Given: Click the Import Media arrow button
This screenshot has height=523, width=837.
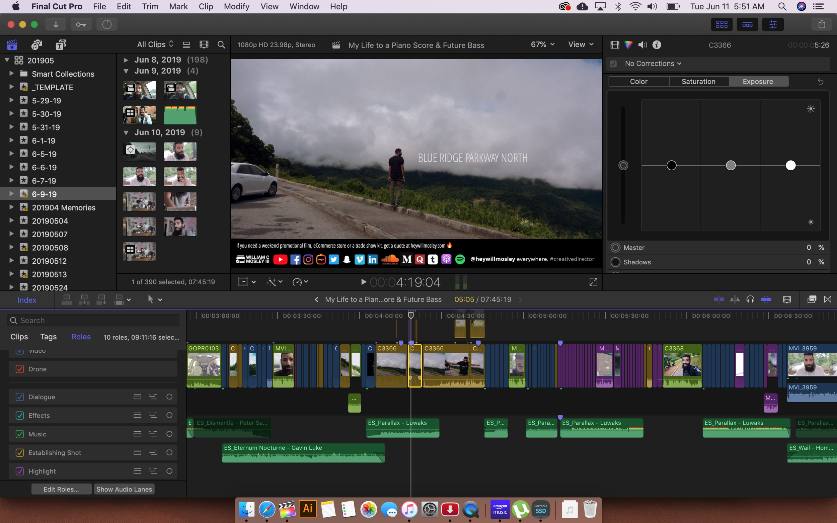Looking at the screenshot, I should 55,24.
